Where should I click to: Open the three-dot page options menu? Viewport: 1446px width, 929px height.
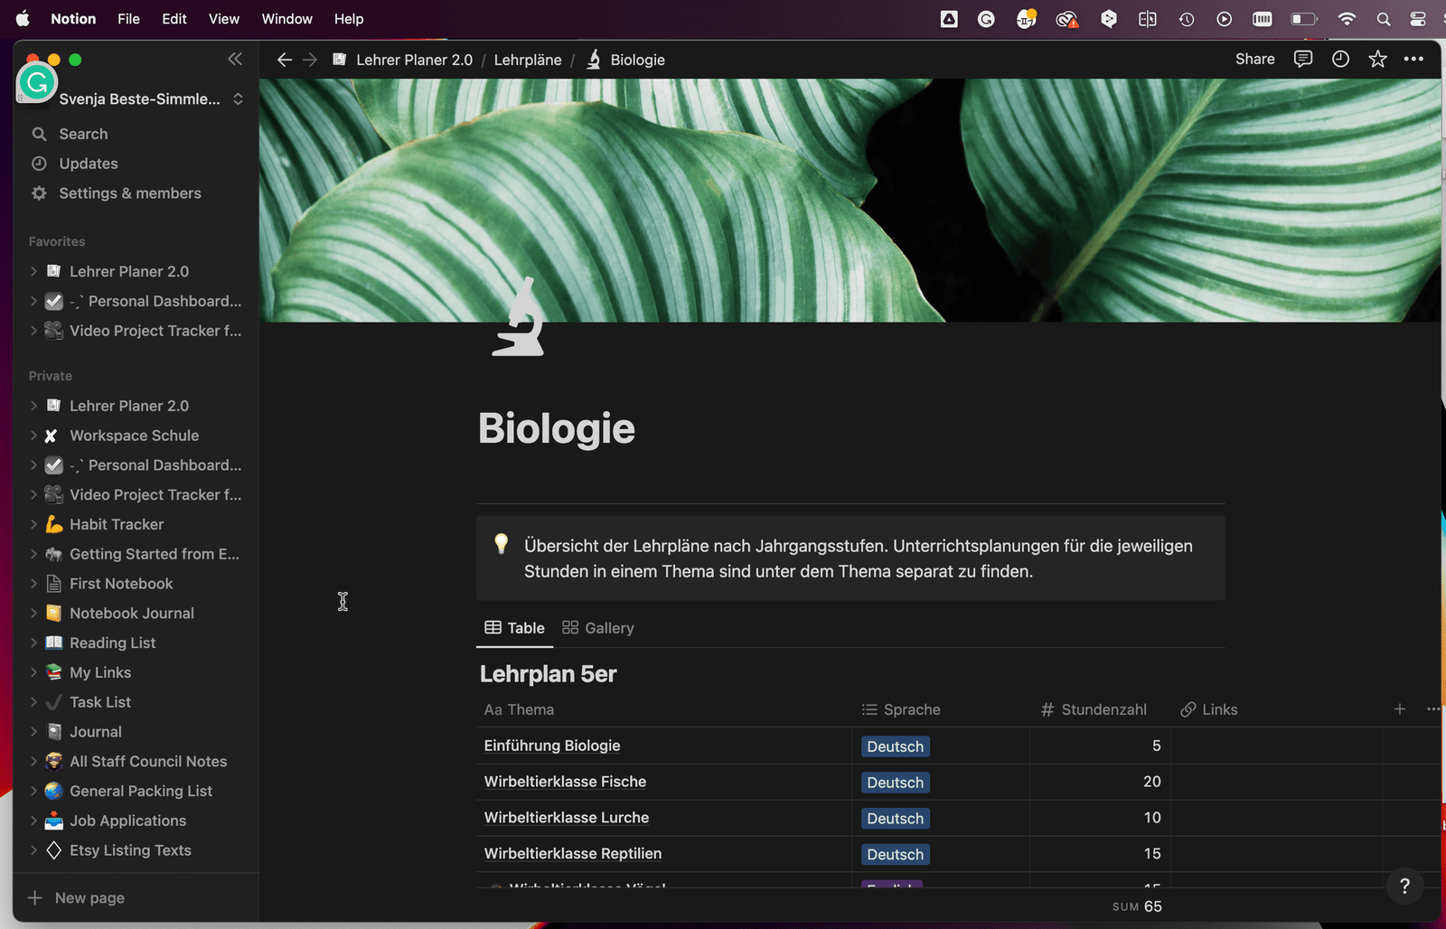(1413, 60)
